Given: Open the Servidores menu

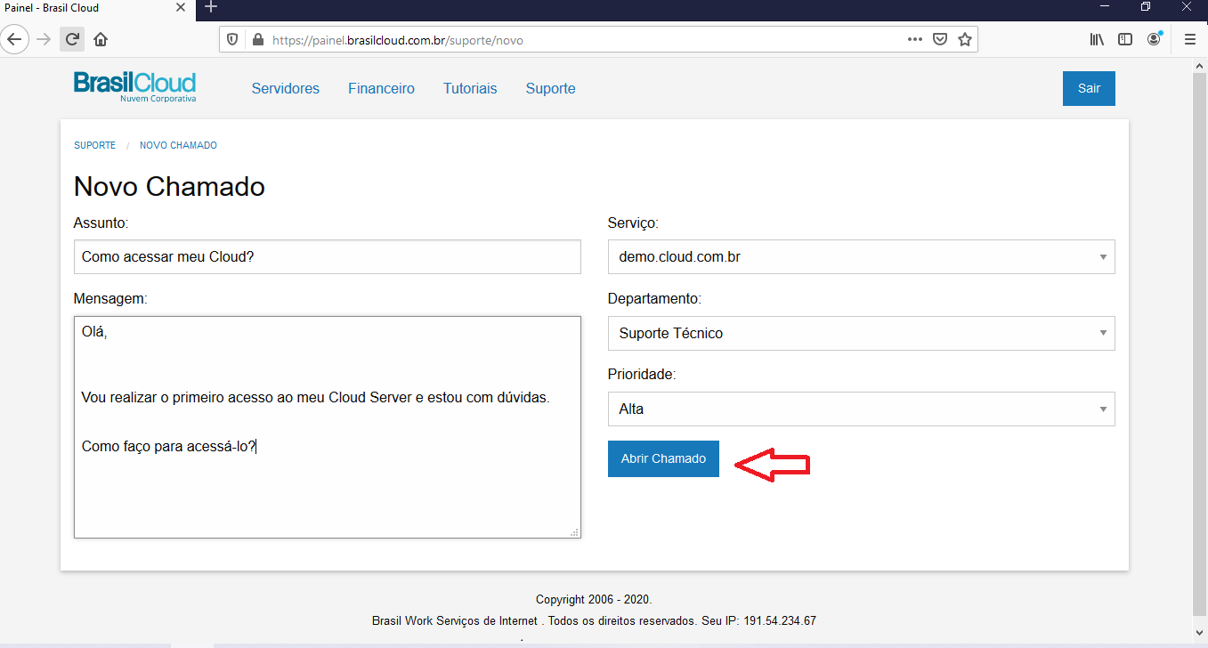Looking at the screenshot, I should [286, 89].
